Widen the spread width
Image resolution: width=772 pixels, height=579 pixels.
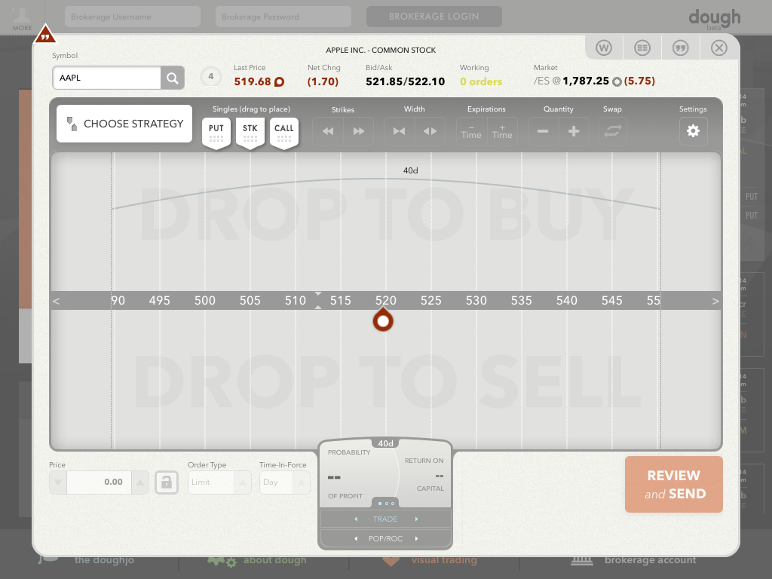tap(430, 131)
